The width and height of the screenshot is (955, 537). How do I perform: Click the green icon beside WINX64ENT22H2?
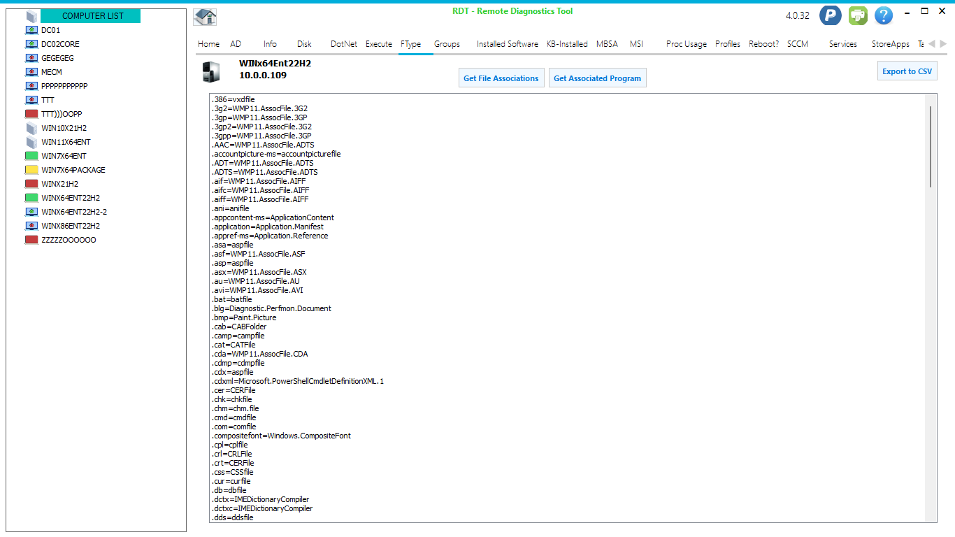click(x=31, y=198)
